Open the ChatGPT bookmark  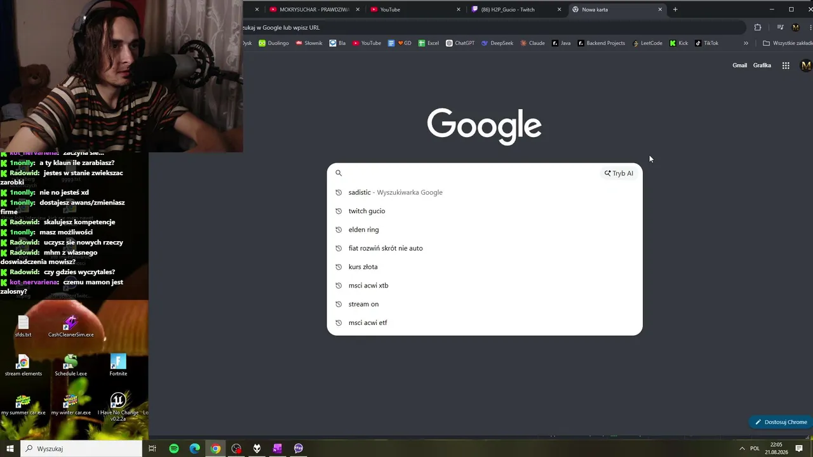(x=460, y=43)
